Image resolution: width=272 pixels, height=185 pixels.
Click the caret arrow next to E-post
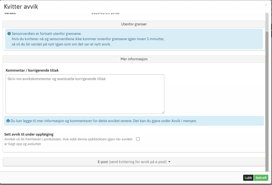pos(169,162)
